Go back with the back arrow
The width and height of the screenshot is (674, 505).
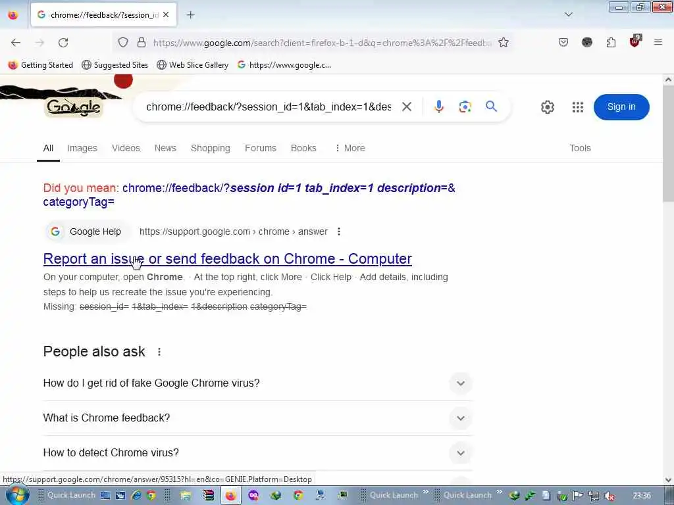[16, 43]
